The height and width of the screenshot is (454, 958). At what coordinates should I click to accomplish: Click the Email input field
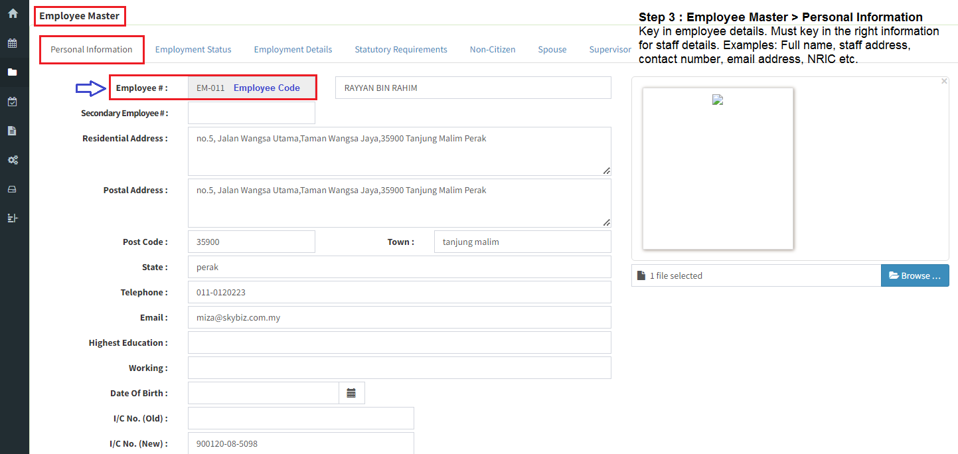click(399, 318)
